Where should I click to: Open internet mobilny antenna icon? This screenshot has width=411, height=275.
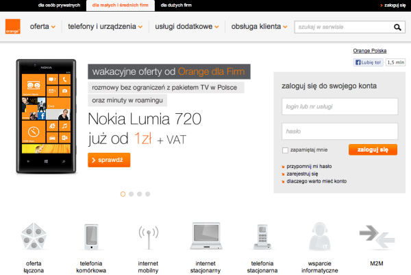point(148,237)
